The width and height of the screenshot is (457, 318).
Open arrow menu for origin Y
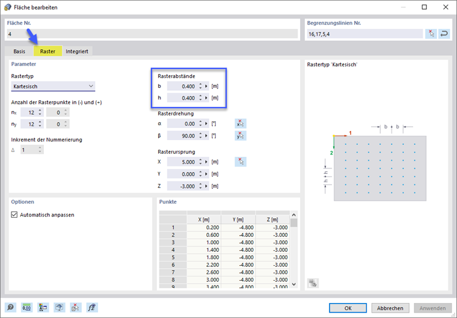(x=206, y=174)
